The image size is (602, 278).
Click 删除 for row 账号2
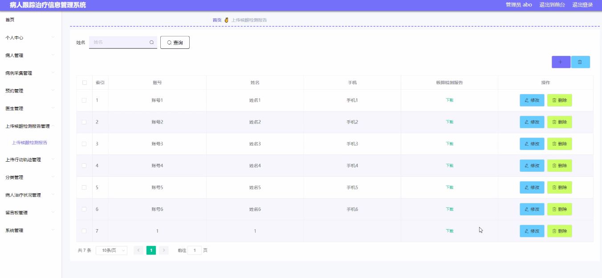coord(560,122)
